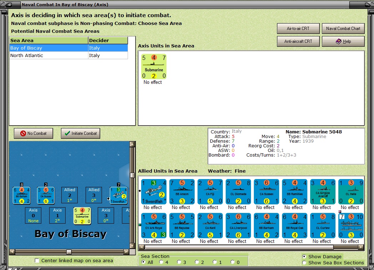Select the Swordfish aircraft counter in Allied units list
The image size is (374, 270).
154,192
